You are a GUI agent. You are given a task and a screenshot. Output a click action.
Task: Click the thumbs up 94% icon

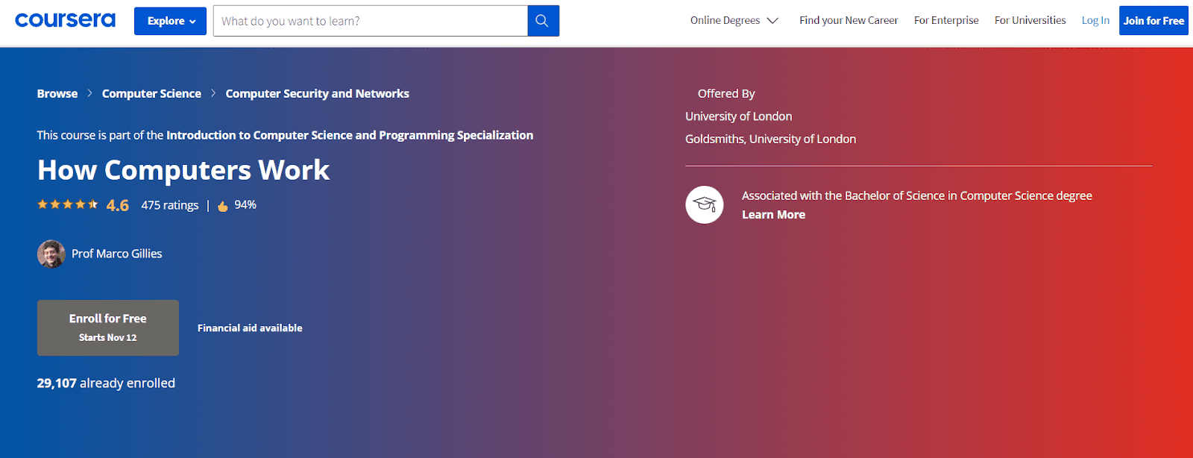(x=223, y=206)
